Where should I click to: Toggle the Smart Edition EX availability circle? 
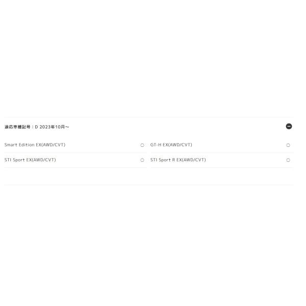142,145
